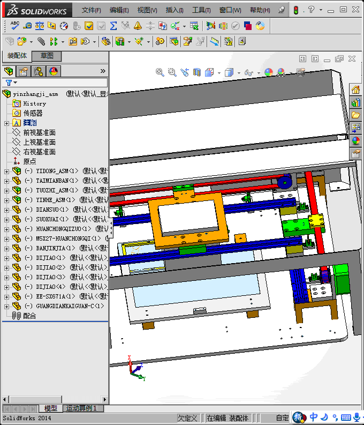Open the hide/show items glasses dropdown

click(259, 73)
